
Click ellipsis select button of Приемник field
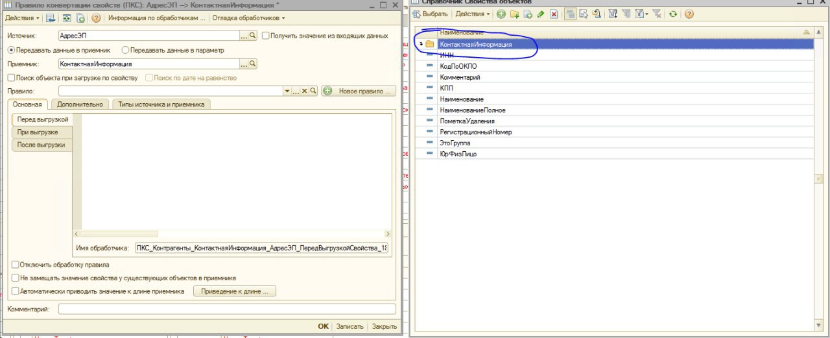[244, 64]
